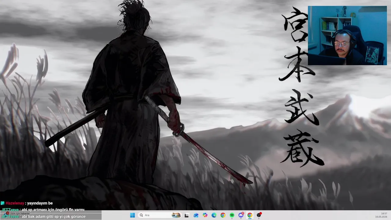
Task: Open Task View from the taskbar
Action: (187, 215)
